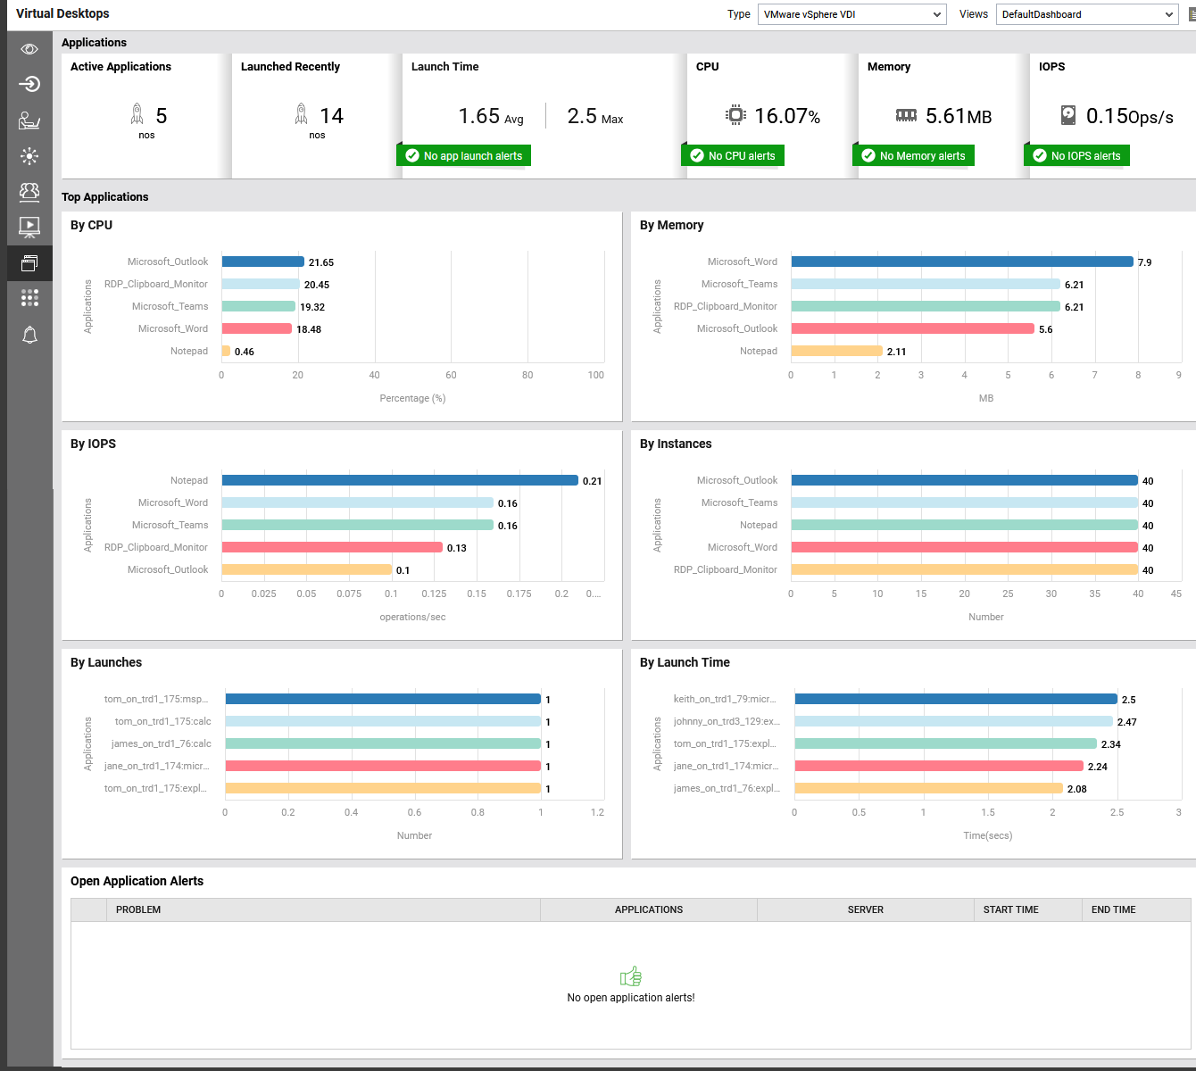This screenshot has height=1071, width=1196.
Task: Click the No IOPS alerts badge
Action: pos(1076,154)
